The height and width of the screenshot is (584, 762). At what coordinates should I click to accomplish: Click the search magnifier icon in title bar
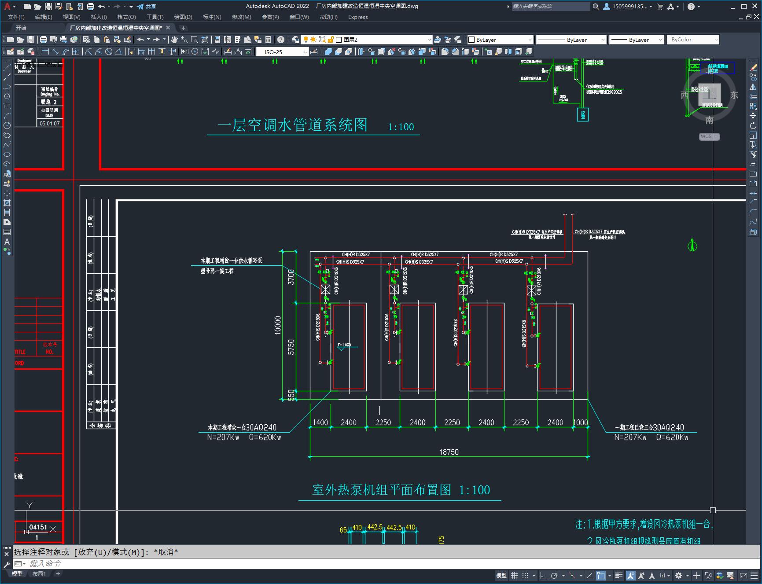click(596, 7)
